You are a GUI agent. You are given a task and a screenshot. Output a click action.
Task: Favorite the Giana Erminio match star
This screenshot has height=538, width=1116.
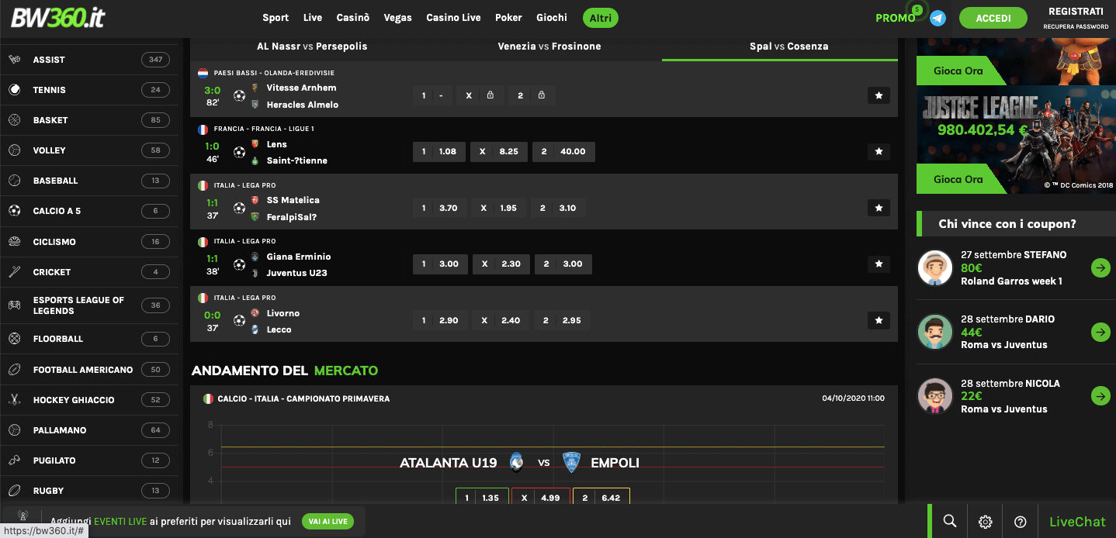879,264
